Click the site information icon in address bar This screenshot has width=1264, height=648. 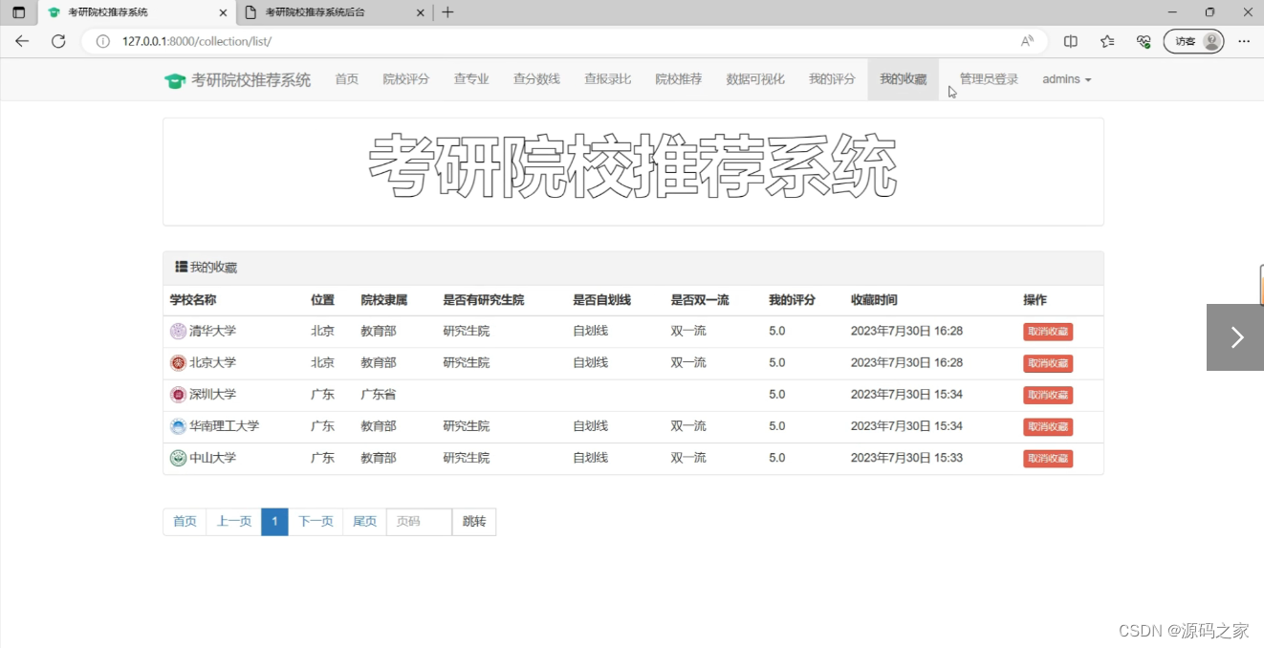pyautogui.click(x=103, y=41)
